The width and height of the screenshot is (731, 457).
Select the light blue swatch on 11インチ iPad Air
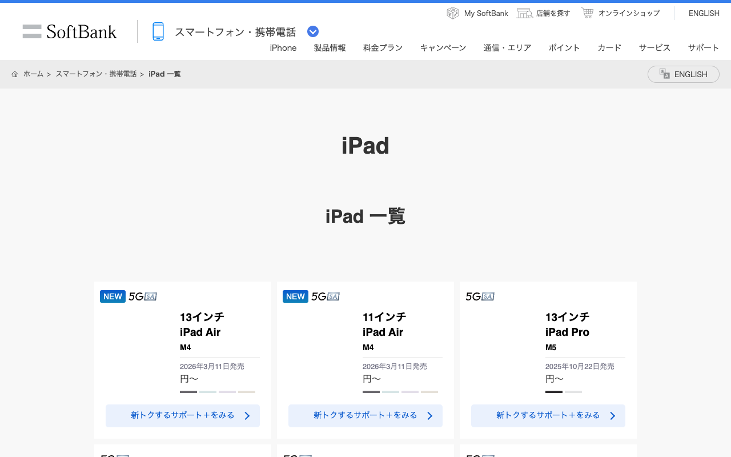(x=391, y=392)
